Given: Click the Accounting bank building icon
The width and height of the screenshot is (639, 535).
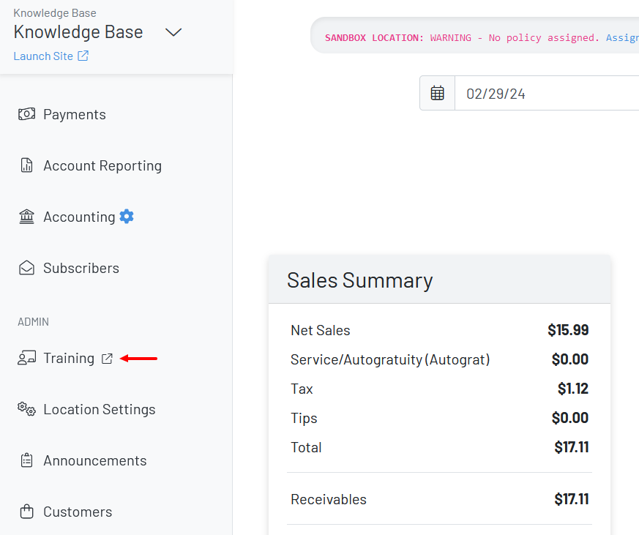Looking at the screenshot, I should (x=26, y=217).
